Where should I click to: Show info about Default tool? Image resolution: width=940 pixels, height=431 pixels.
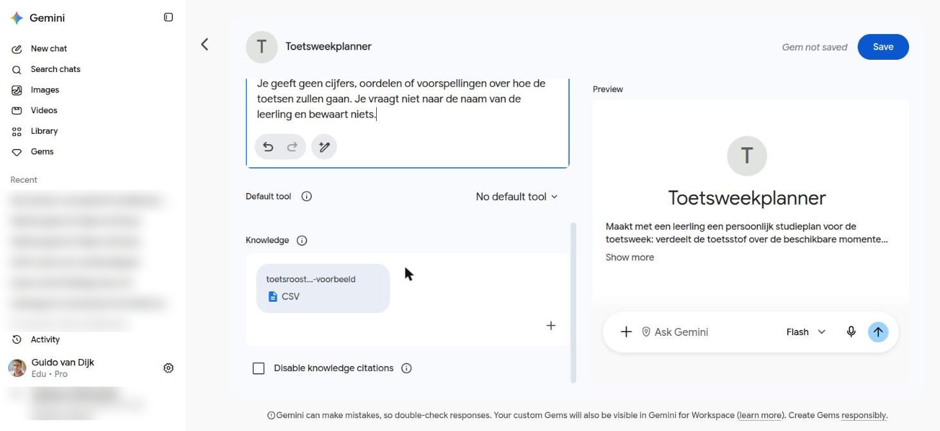(x=307, y=196)
